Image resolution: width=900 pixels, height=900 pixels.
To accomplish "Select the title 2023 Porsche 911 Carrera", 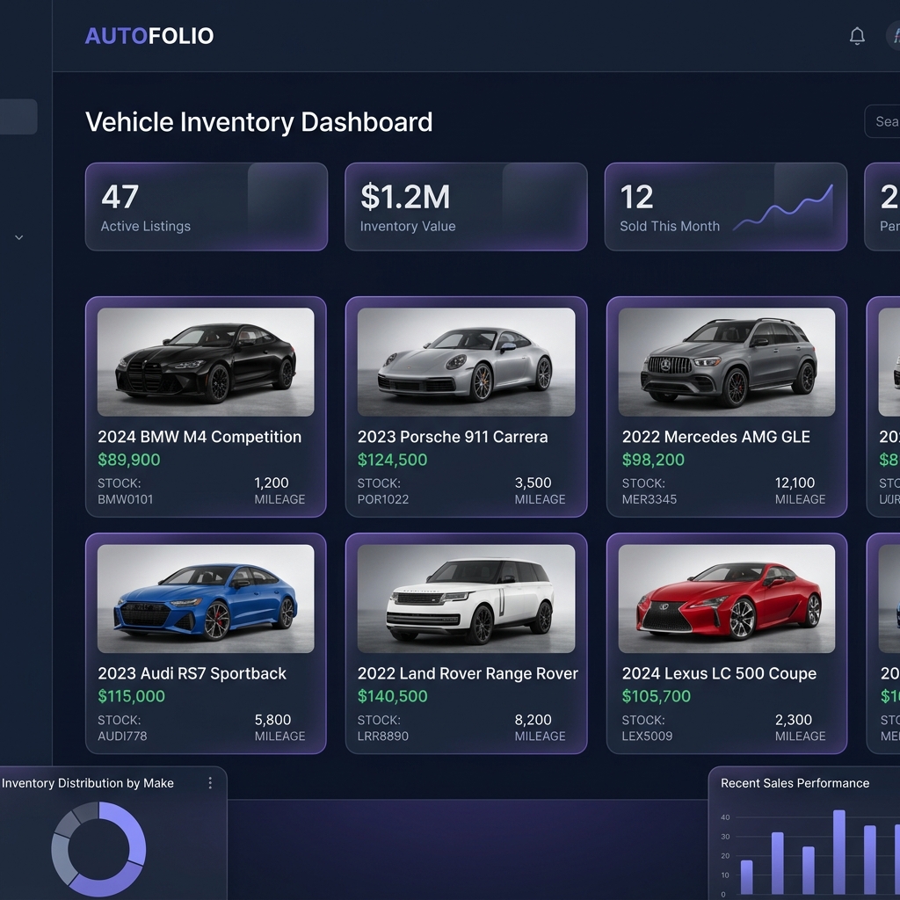I will click(x=453, y=437).
